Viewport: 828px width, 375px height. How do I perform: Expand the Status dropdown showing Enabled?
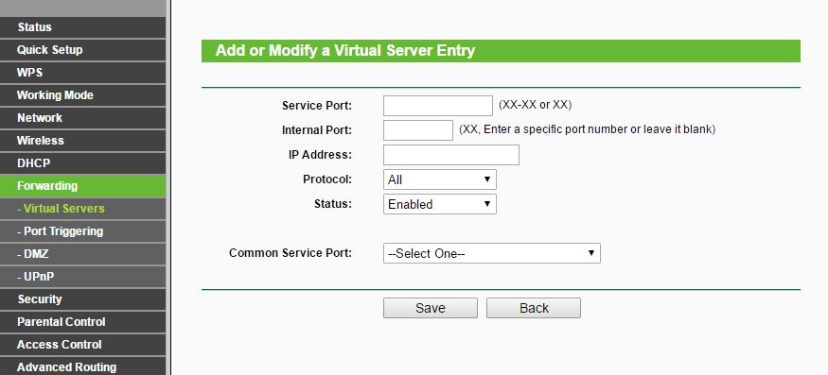[x=439, y=204]
